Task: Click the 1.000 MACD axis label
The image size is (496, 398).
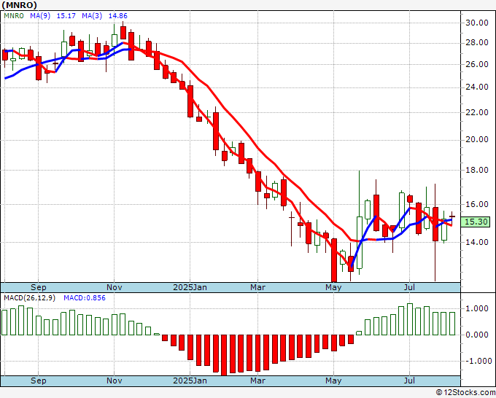Action: [478, 308]
